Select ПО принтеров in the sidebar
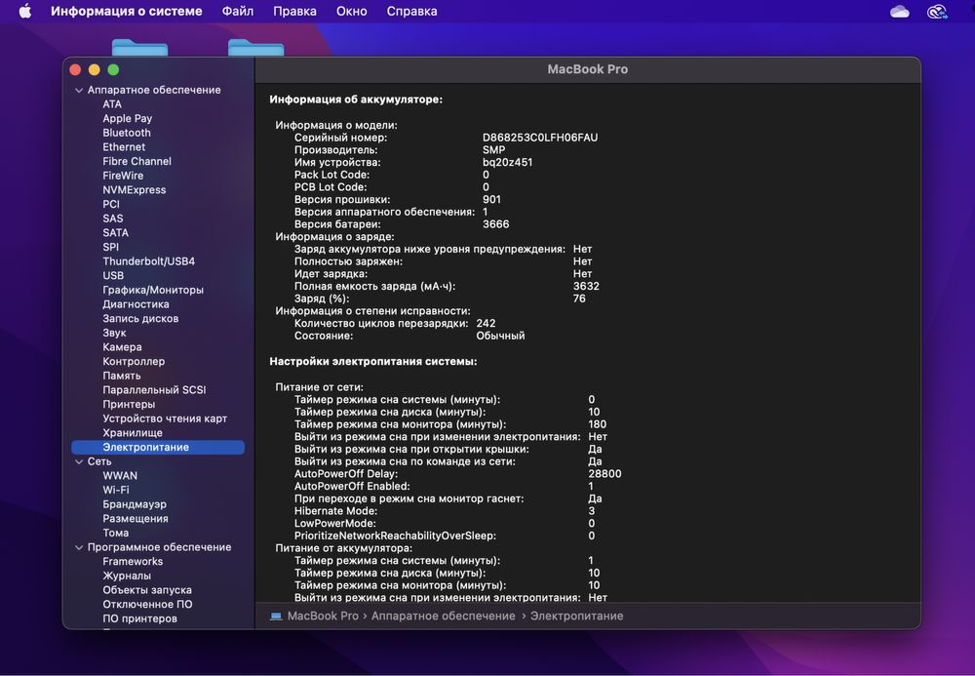The width and height of the screenshot is (975, 676). pyautogui.click(x=139, y=619)
